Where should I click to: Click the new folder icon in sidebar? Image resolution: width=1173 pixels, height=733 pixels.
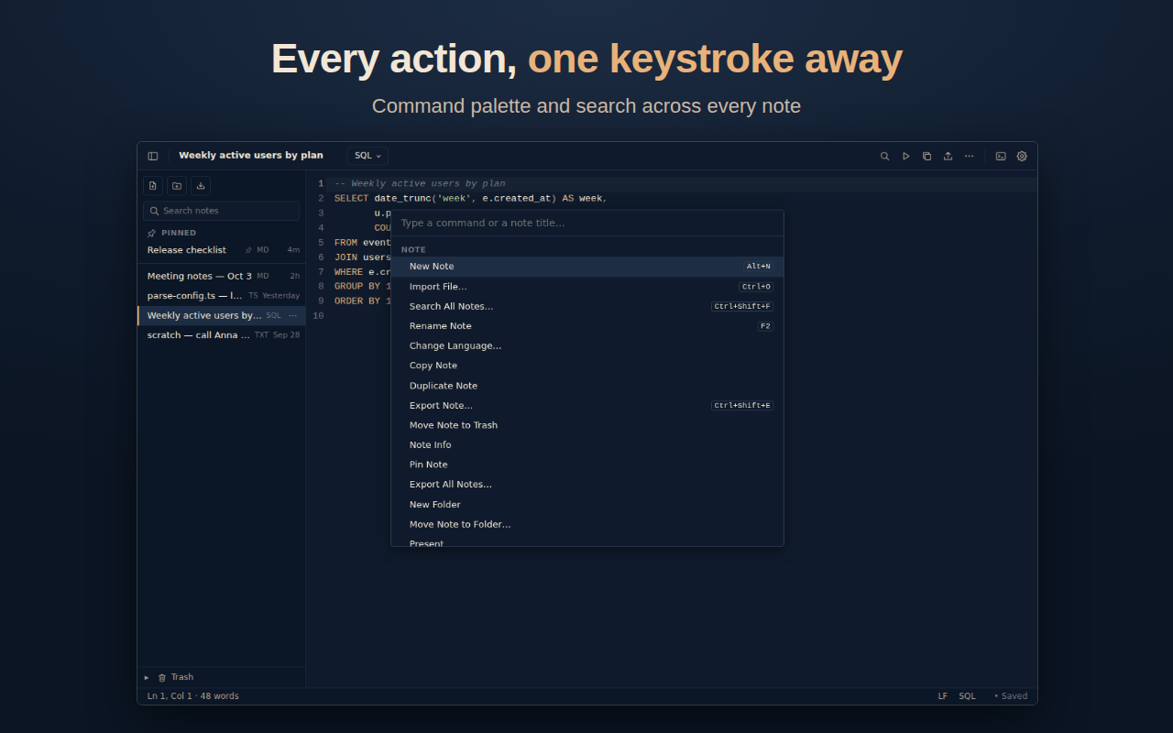pos(177,186)
